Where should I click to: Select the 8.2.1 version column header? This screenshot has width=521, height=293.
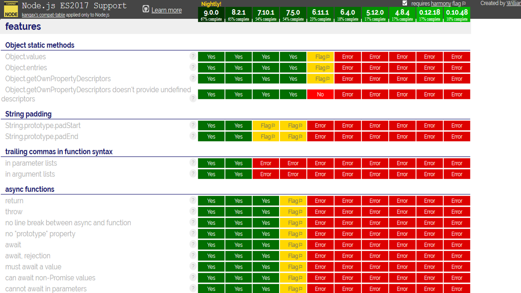238,15
